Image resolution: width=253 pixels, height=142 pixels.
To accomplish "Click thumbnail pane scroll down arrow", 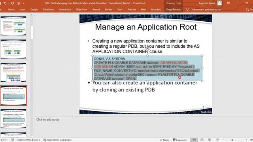I will tap(32, 136).
